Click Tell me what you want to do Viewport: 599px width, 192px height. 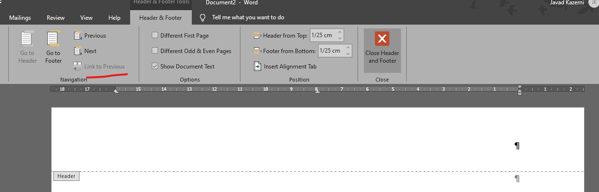coord(248,17)
